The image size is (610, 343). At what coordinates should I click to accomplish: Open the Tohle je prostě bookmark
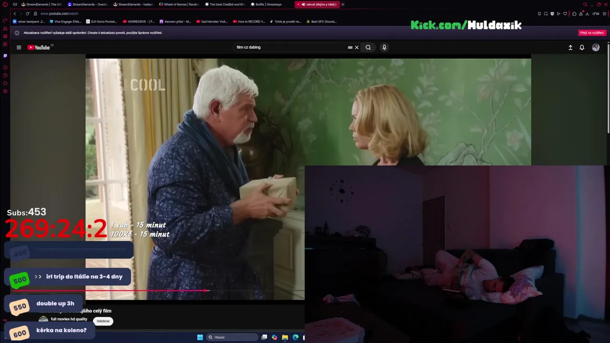click(285, 21)
